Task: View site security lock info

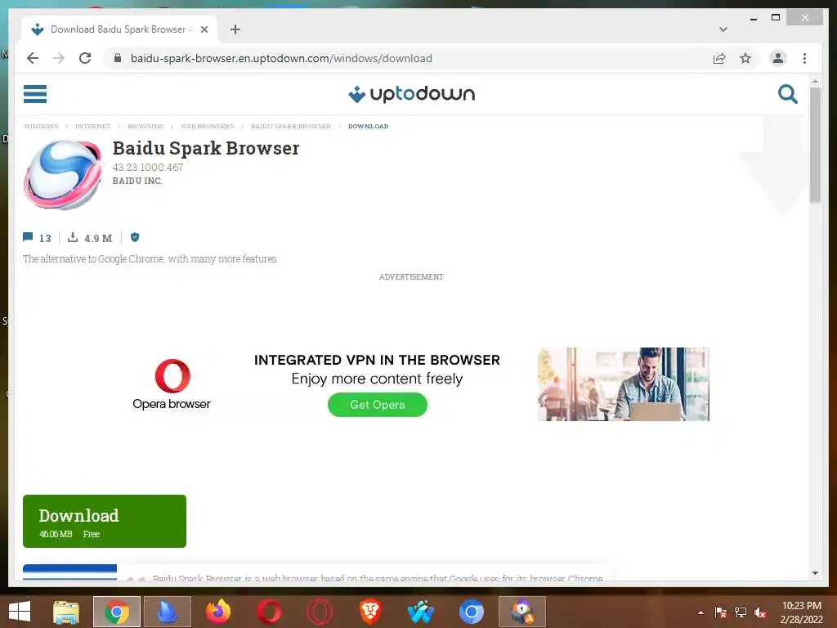Action: 118,58
